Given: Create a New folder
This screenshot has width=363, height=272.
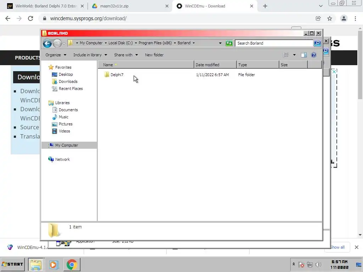Looking at the screenshot, I should pyautogui.click(x=154, y=55).
